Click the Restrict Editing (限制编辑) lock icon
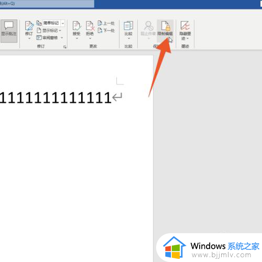Viewport: 262px width, 262px height. (x=166, y=26)
